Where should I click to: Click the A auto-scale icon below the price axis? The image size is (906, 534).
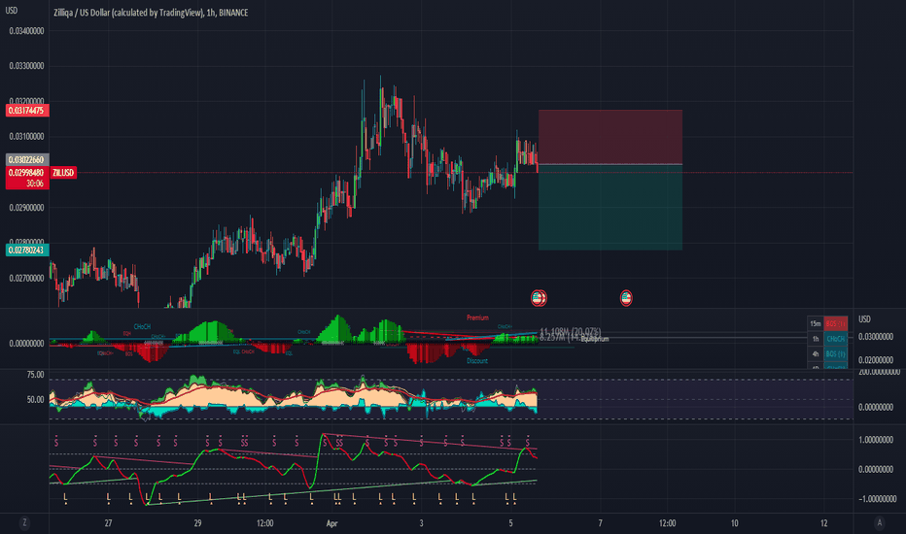(880, 523)
